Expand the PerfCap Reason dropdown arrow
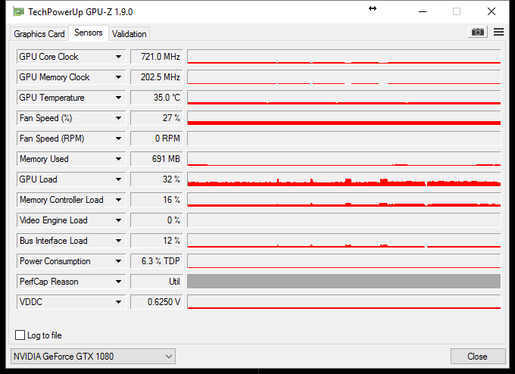This screenshot has width=515, height=374. [119, 282]
